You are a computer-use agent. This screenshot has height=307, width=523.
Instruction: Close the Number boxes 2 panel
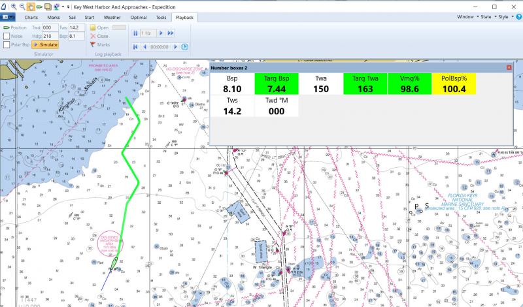pos(509,67)
